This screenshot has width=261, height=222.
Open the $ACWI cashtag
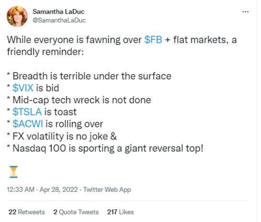28,124
